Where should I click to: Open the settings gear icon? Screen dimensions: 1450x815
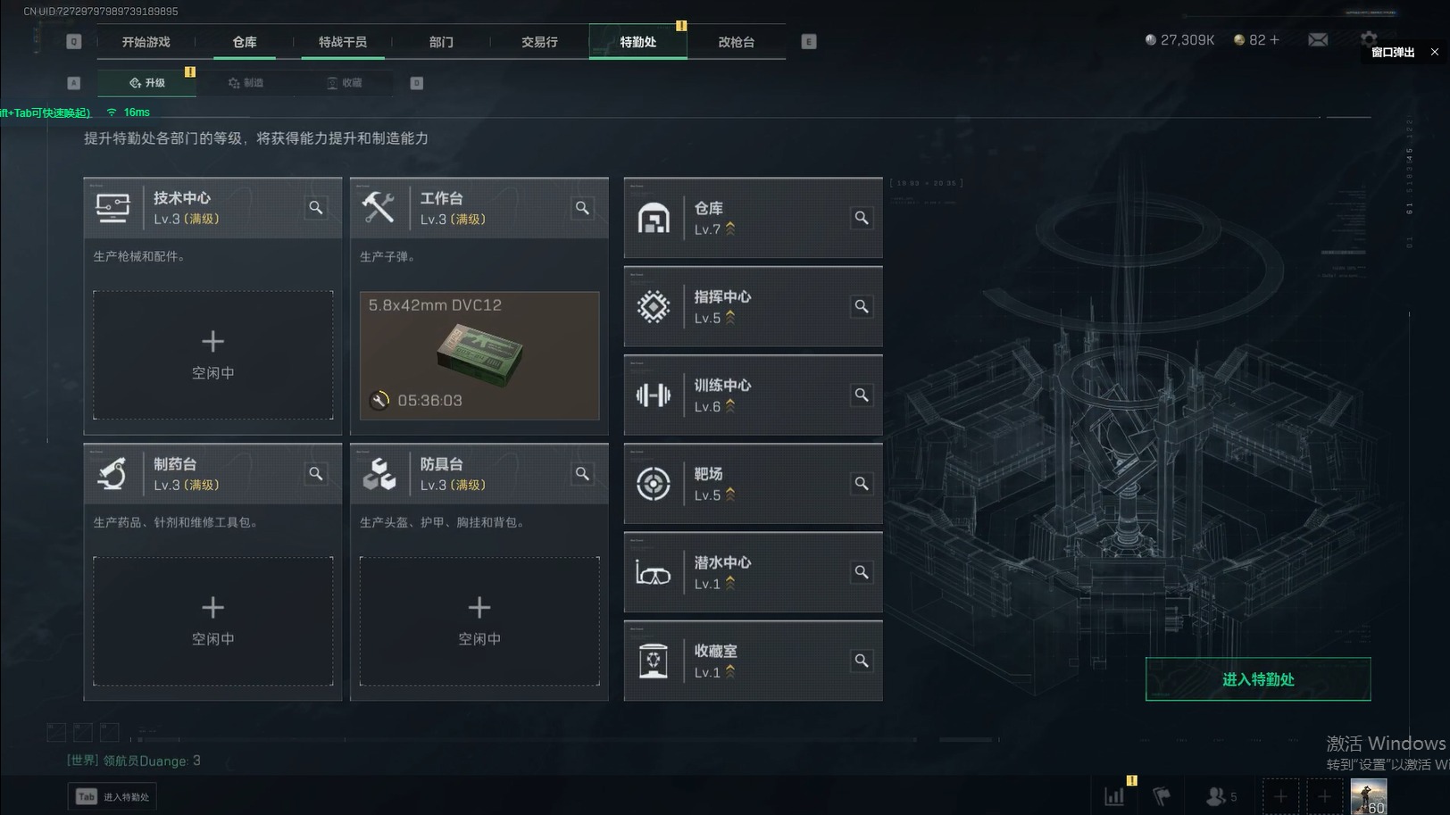click(x=1369, y=38)
